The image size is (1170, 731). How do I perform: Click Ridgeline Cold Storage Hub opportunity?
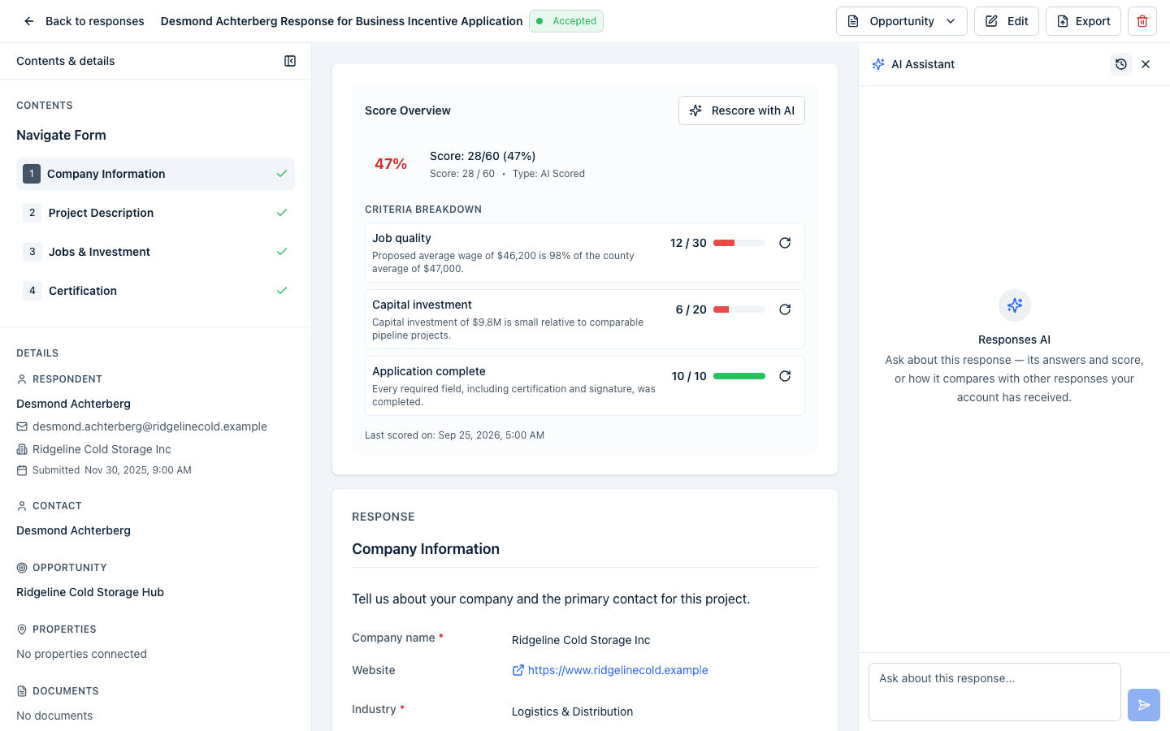(90, 592)
